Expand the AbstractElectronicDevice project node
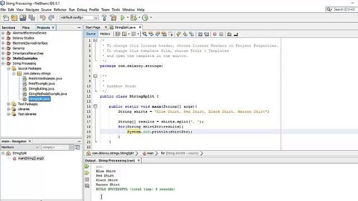 [x=3, y=33]
